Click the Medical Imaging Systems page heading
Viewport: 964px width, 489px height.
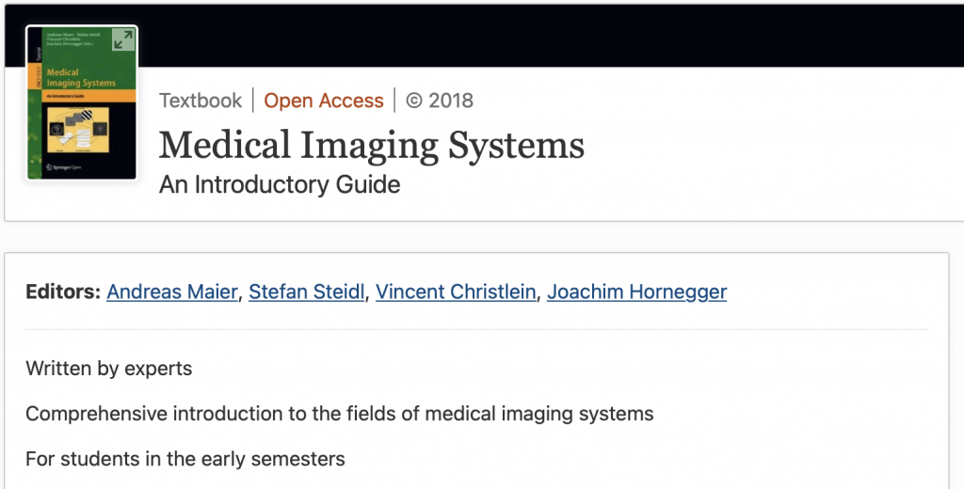[x=372, y=146]
